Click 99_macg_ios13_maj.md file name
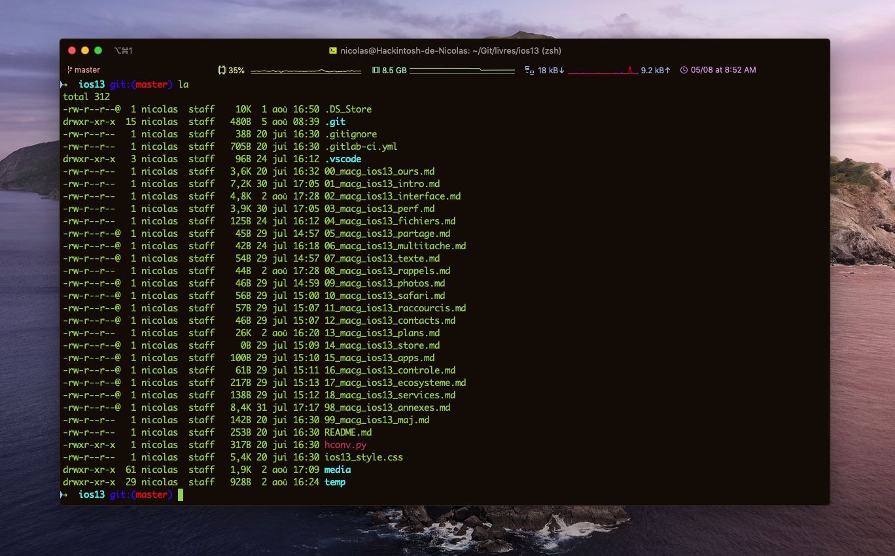The image size is (895, 556). coord(377,420)
